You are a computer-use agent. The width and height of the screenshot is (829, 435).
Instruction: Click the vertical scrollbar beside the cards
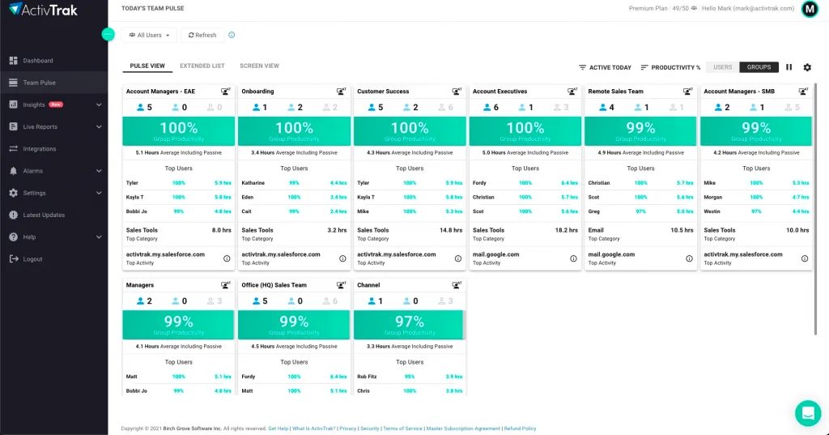pos(815,209)
